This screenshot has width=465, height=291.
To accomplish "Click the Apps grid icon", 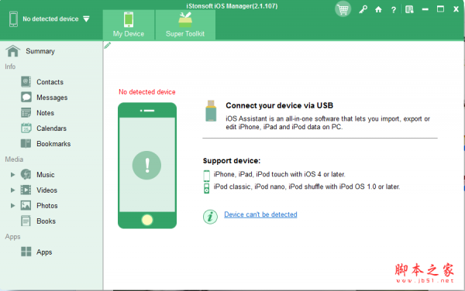I will click(26, 252).
